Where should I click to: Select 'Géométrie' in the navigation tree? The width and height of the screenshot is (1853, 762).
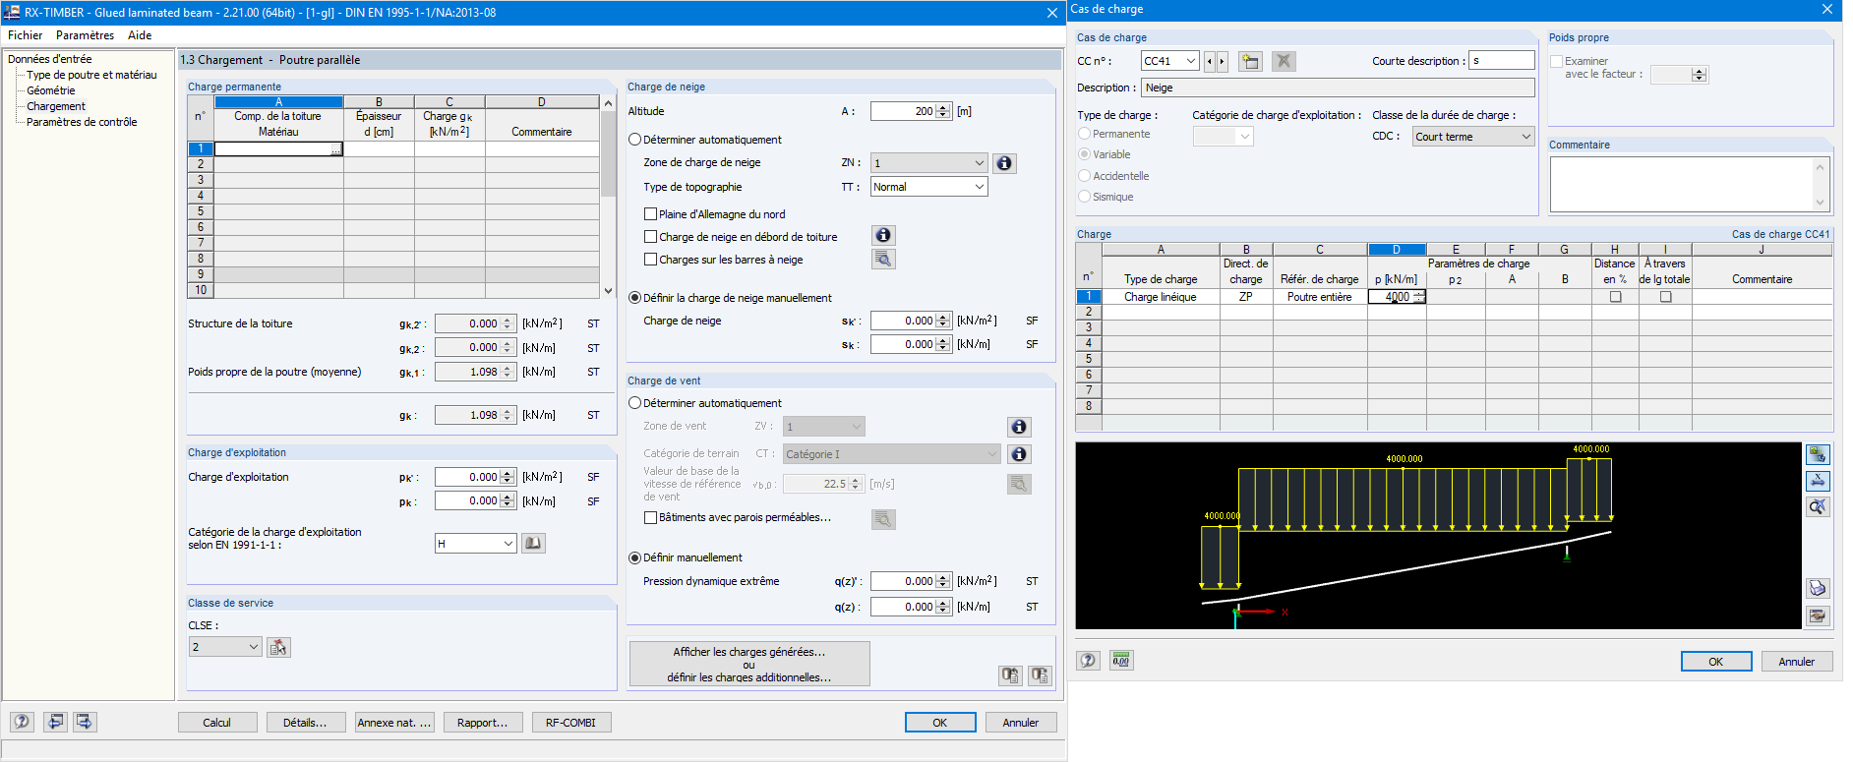click(x=51, y=90)
